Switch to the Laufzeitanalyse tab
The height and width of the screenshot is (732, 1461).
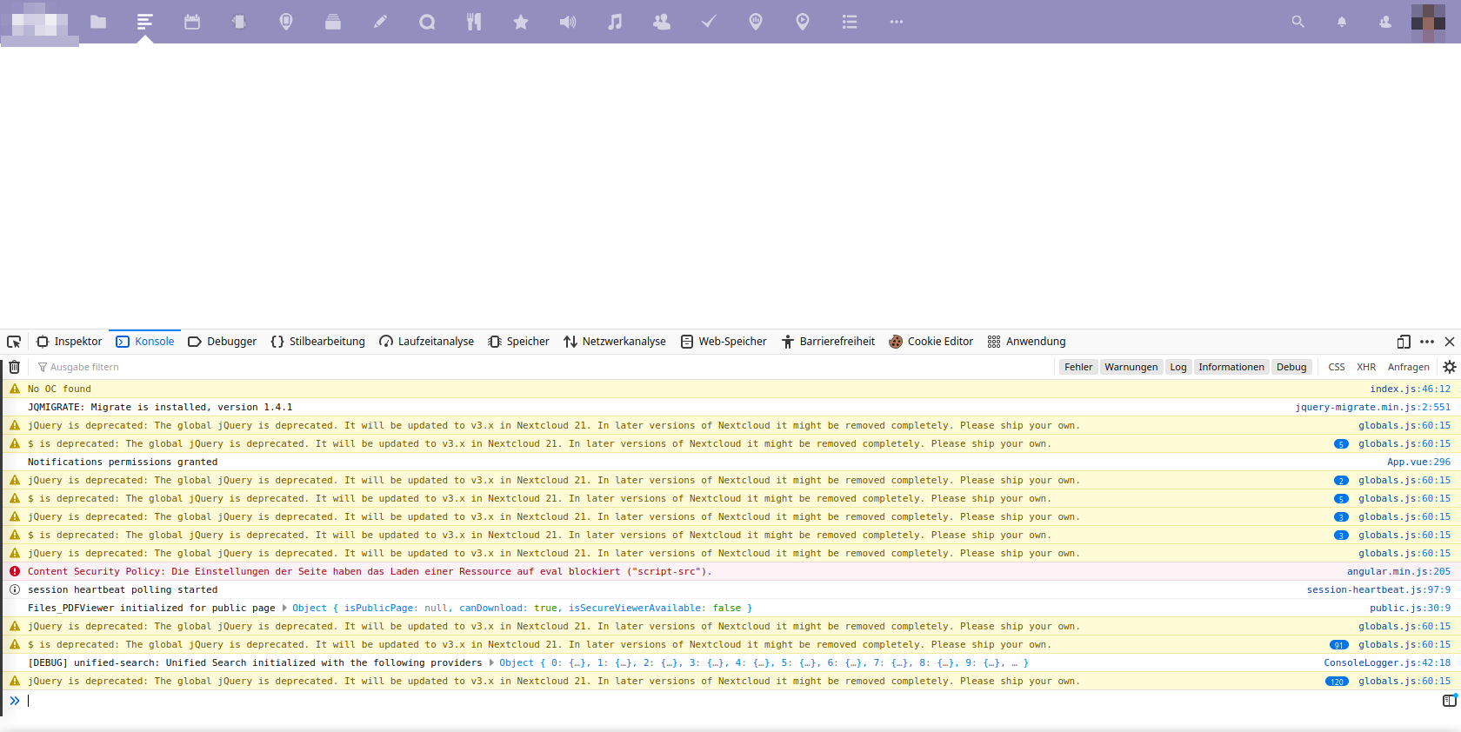tap(427, 342)
